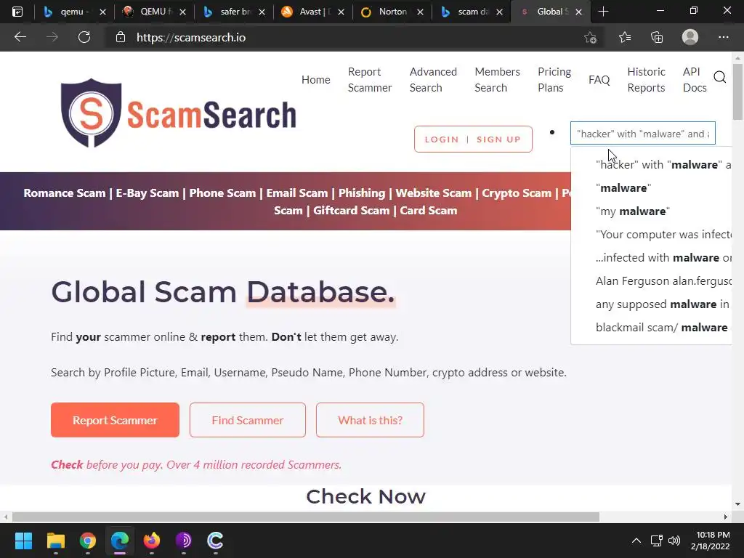Click the Find Scammer button

click(x=247, y=420)
